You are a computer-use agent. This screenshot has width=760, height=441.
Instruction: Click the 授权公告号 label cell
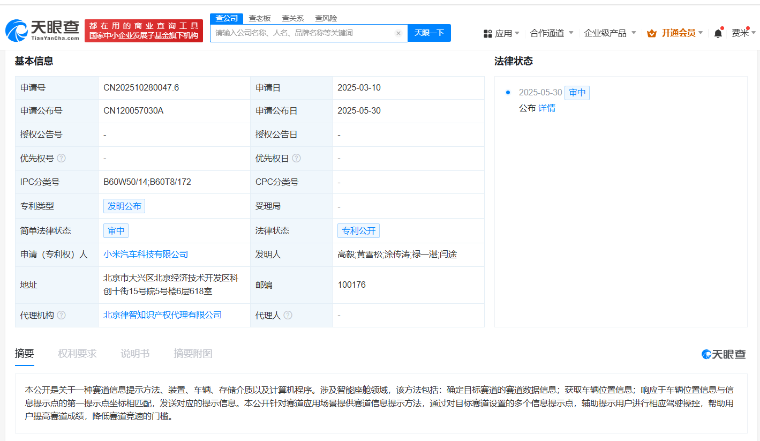pyautogui.click(x=57, y=134)
